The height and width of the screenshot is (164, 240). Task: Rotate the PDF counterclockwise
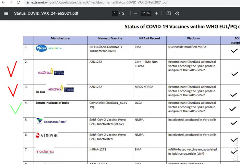177,13
